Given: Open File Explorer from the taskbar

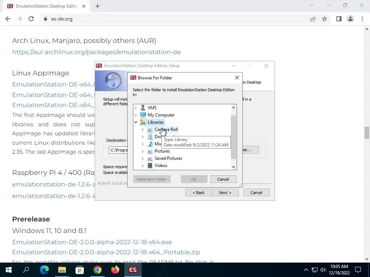Looking at the screenshot, I should click(62, 270).
